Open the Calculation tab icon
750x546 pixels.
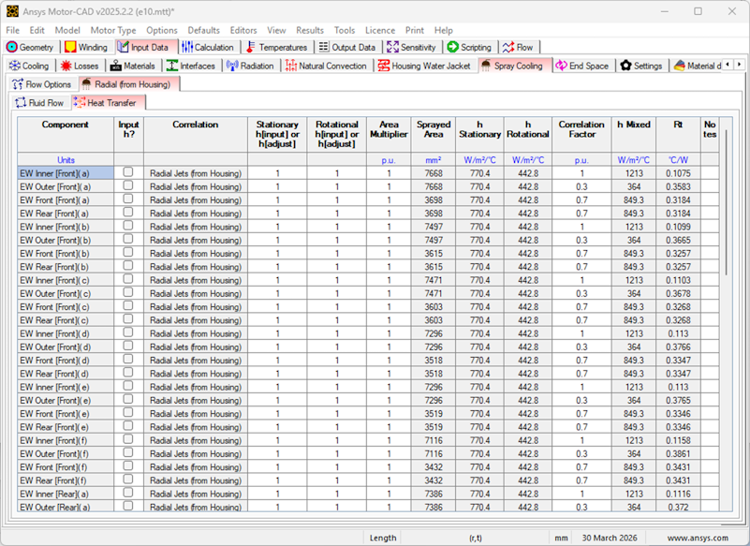pyautogui.click(x=187, y=47)
